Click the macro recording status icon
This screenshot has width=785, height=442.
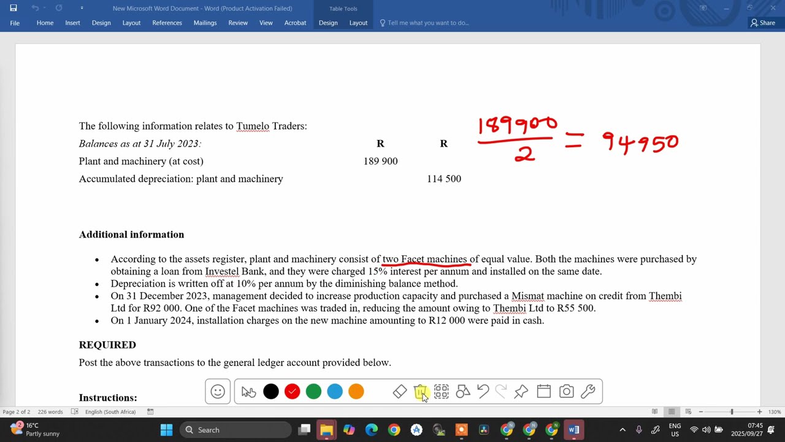[150, 412]
